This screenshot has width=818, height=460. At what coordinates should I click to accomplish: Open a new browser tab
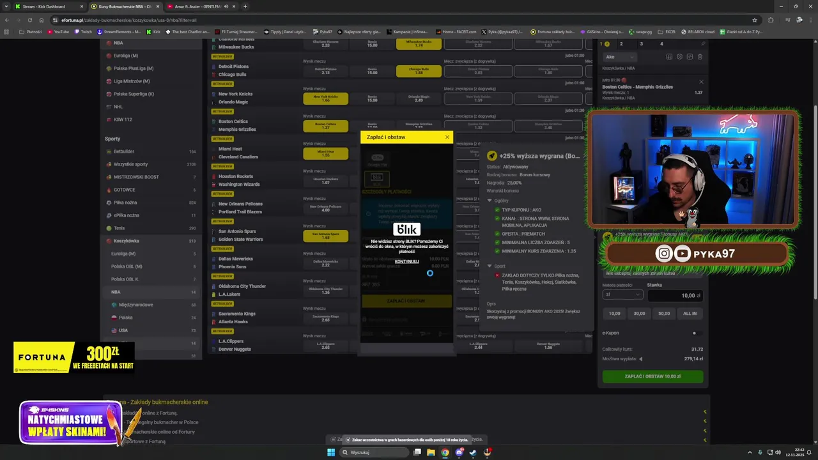point(245,6)
